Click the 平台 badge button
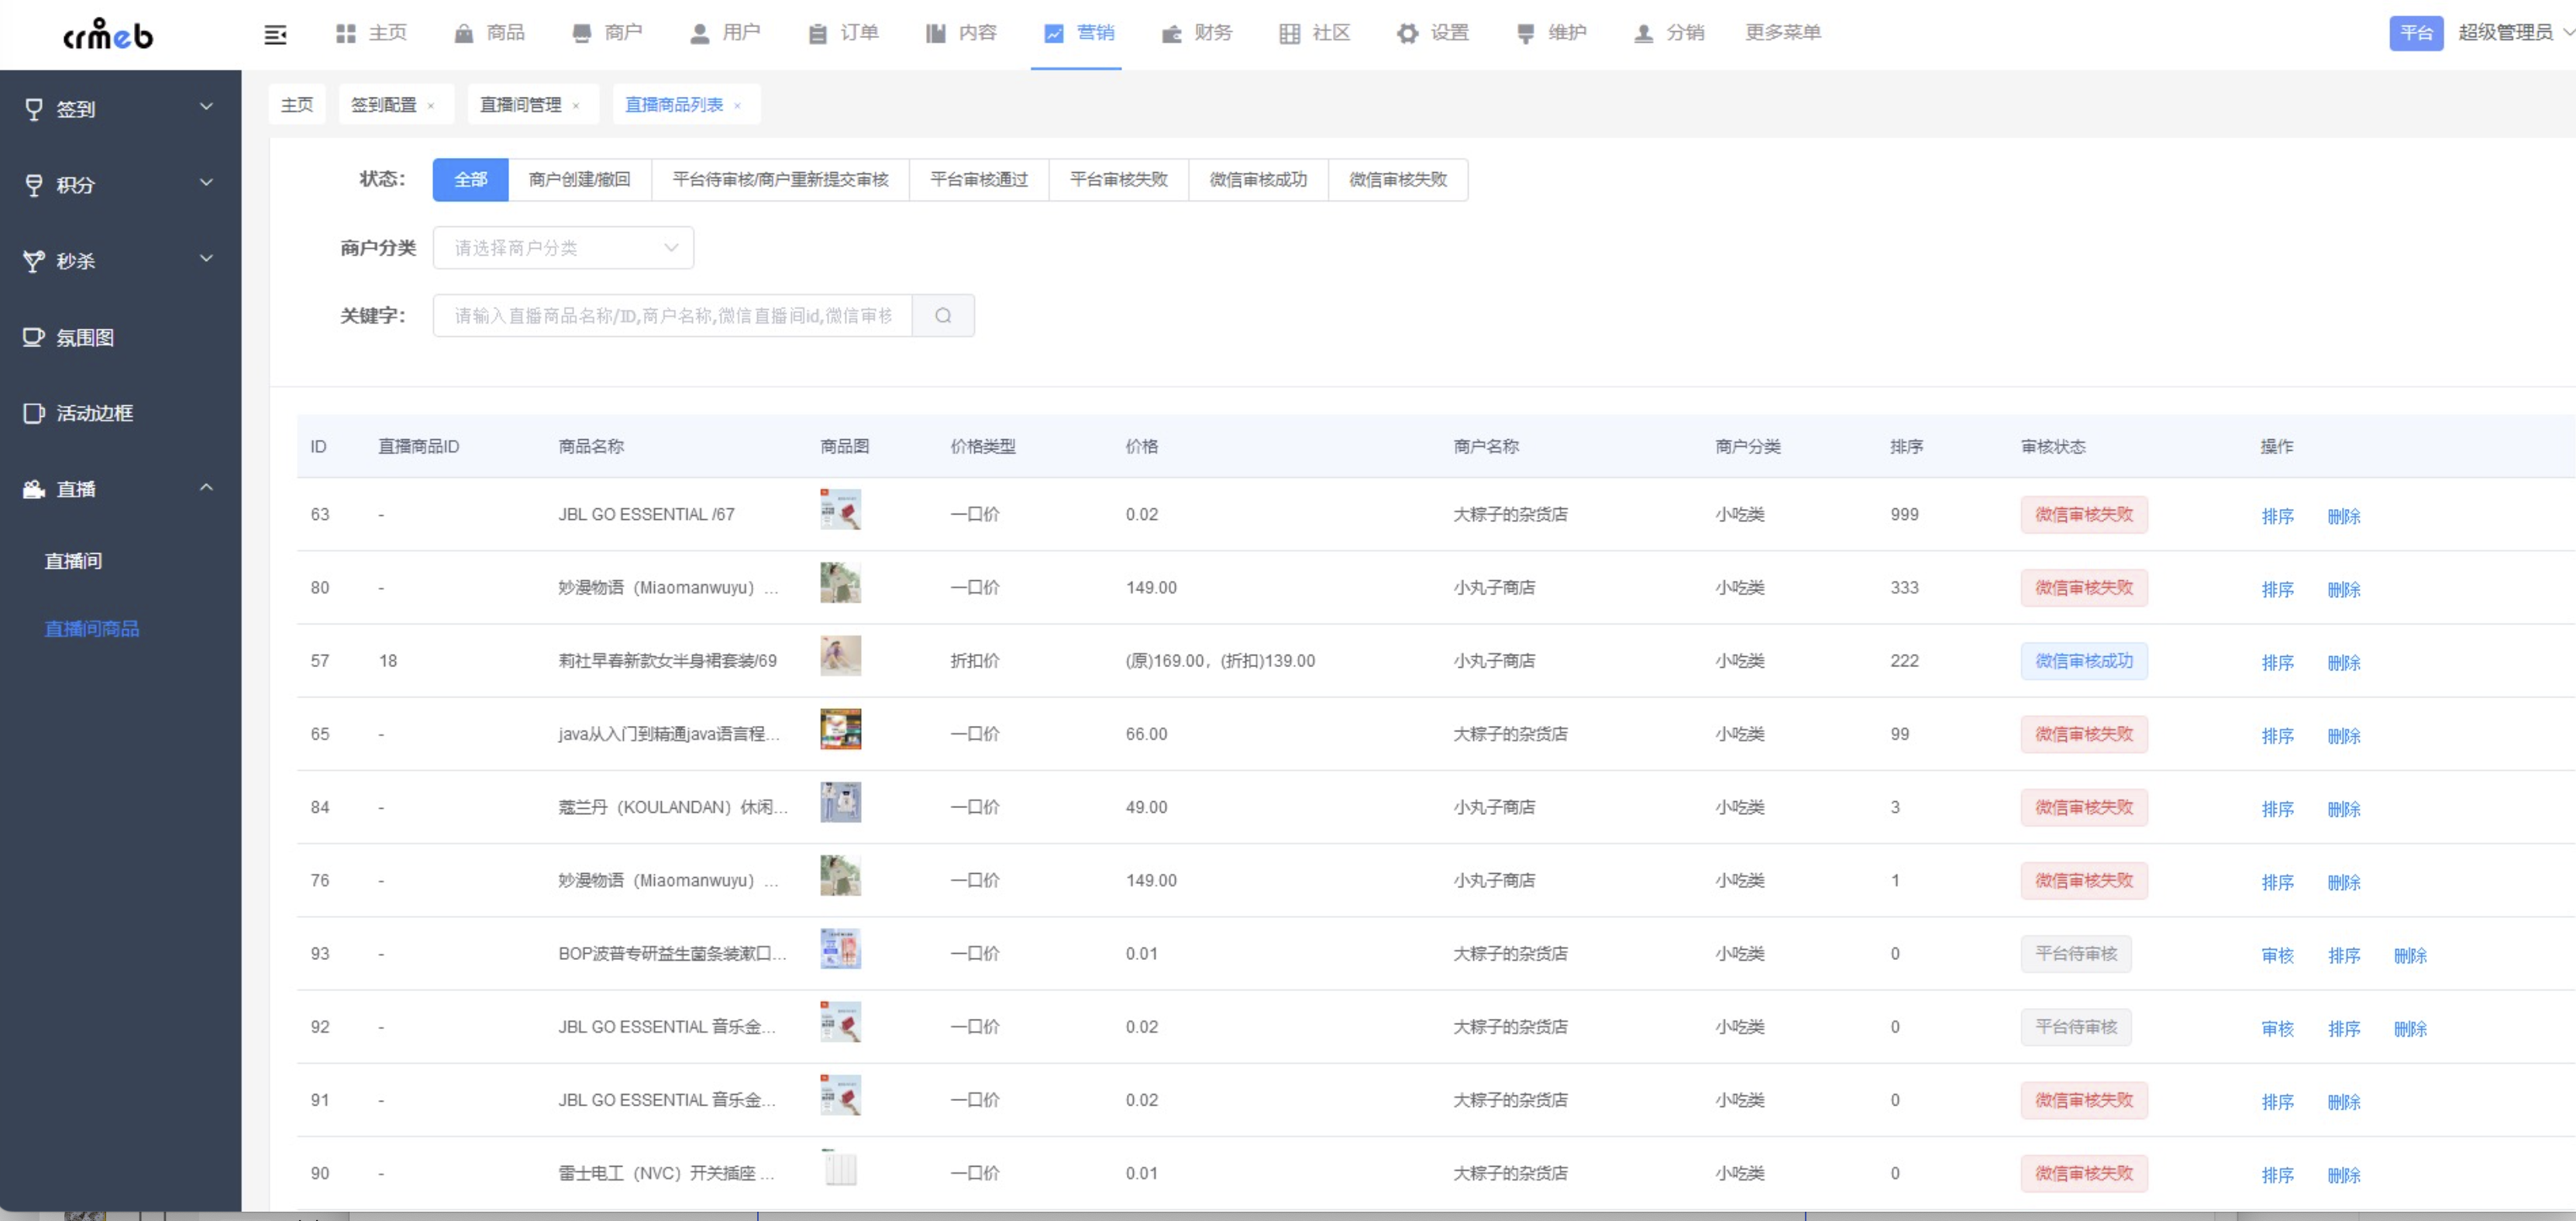The image size is (2576, 1221). pyautogui.click(x=2416, y=33)
